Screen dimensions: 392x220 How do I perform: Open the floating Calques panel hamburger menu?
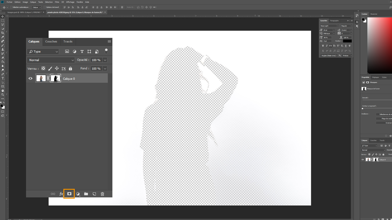point(109,41)
